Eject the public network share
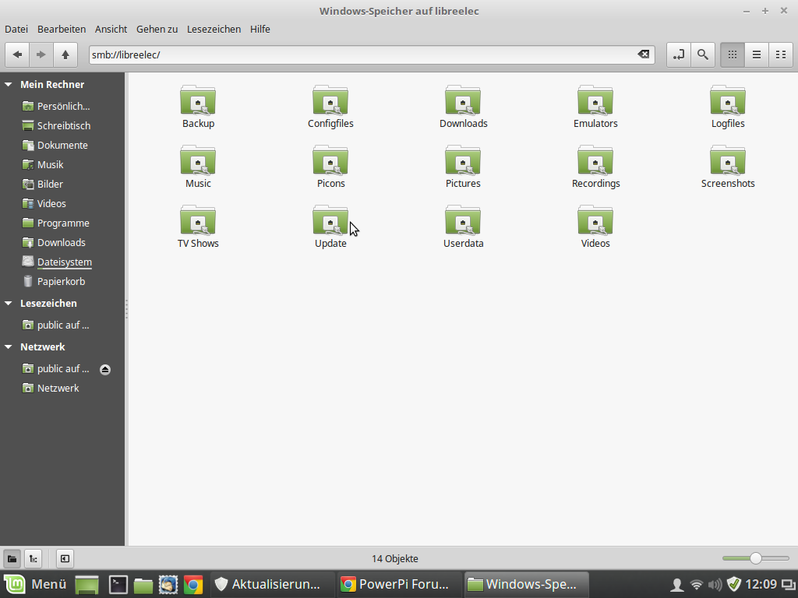The image size is (798, 598). 105,369
